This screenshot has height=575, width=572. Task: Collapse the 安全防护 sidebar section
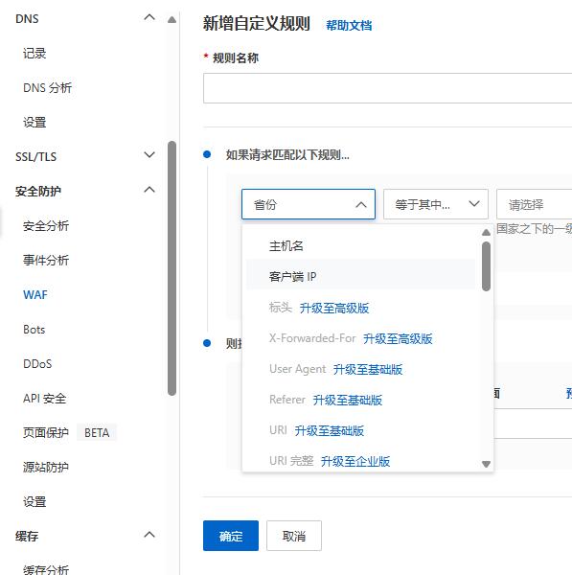point(149,190)
